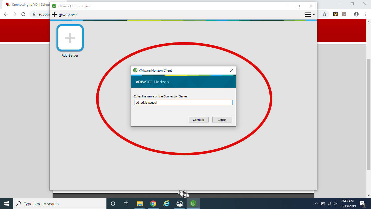Show hidden system tray icons
Image resolution: width=371 pixels, height=209 pixels.
[x=316, y=204]
